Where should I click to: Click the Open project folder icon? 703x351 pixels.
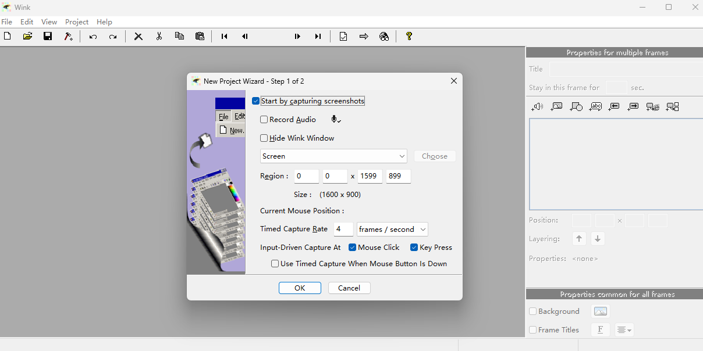pyautogui.click(x=27, y=37)
